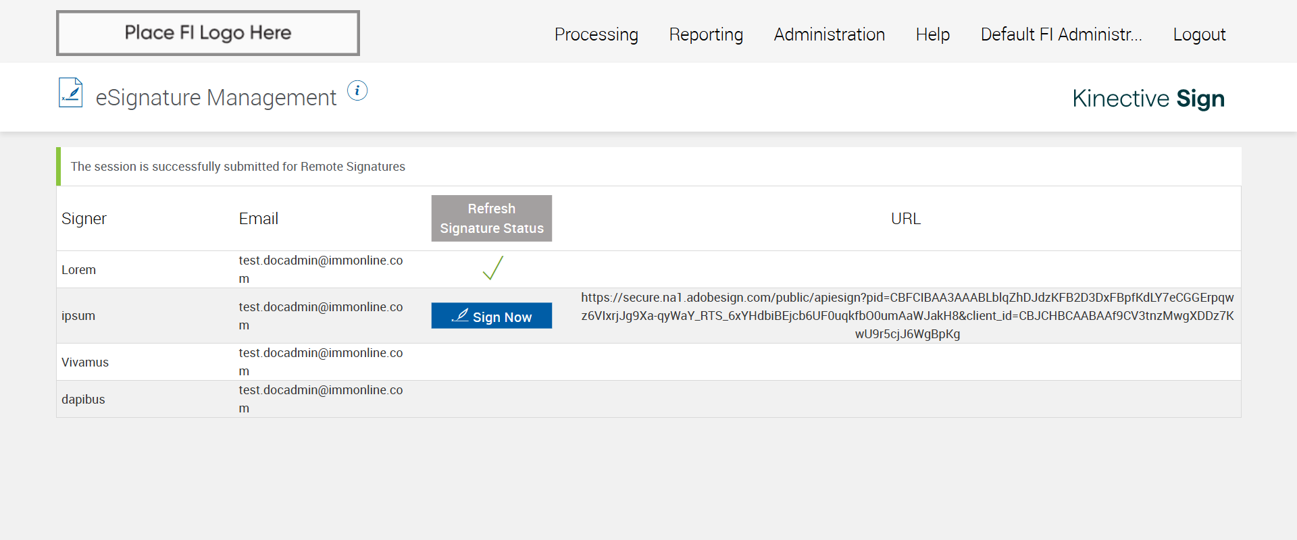The image size is (1297, 540).
Task: Click the Adobe Sign URL for ipsum
Action: (907, 315)
